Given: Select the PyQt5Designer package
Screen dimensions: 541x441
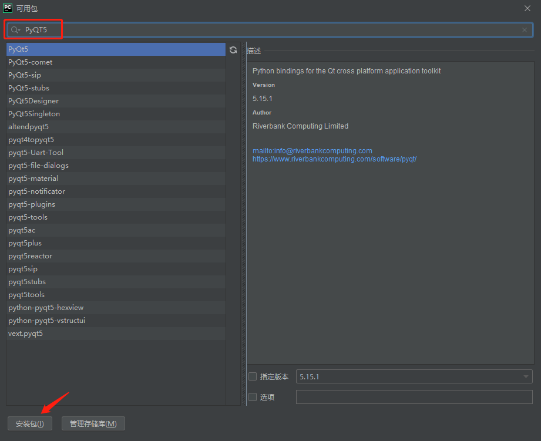Looking at the screenshot, I should coord(33,100).
